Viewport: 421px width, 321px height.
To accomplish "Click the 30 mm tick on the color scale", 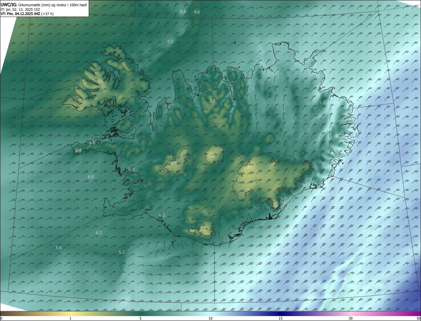I will coord(351,318).
